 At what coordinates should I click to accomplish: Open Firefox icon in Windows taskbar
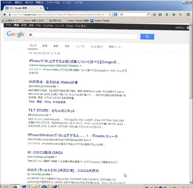coord(15,186)
